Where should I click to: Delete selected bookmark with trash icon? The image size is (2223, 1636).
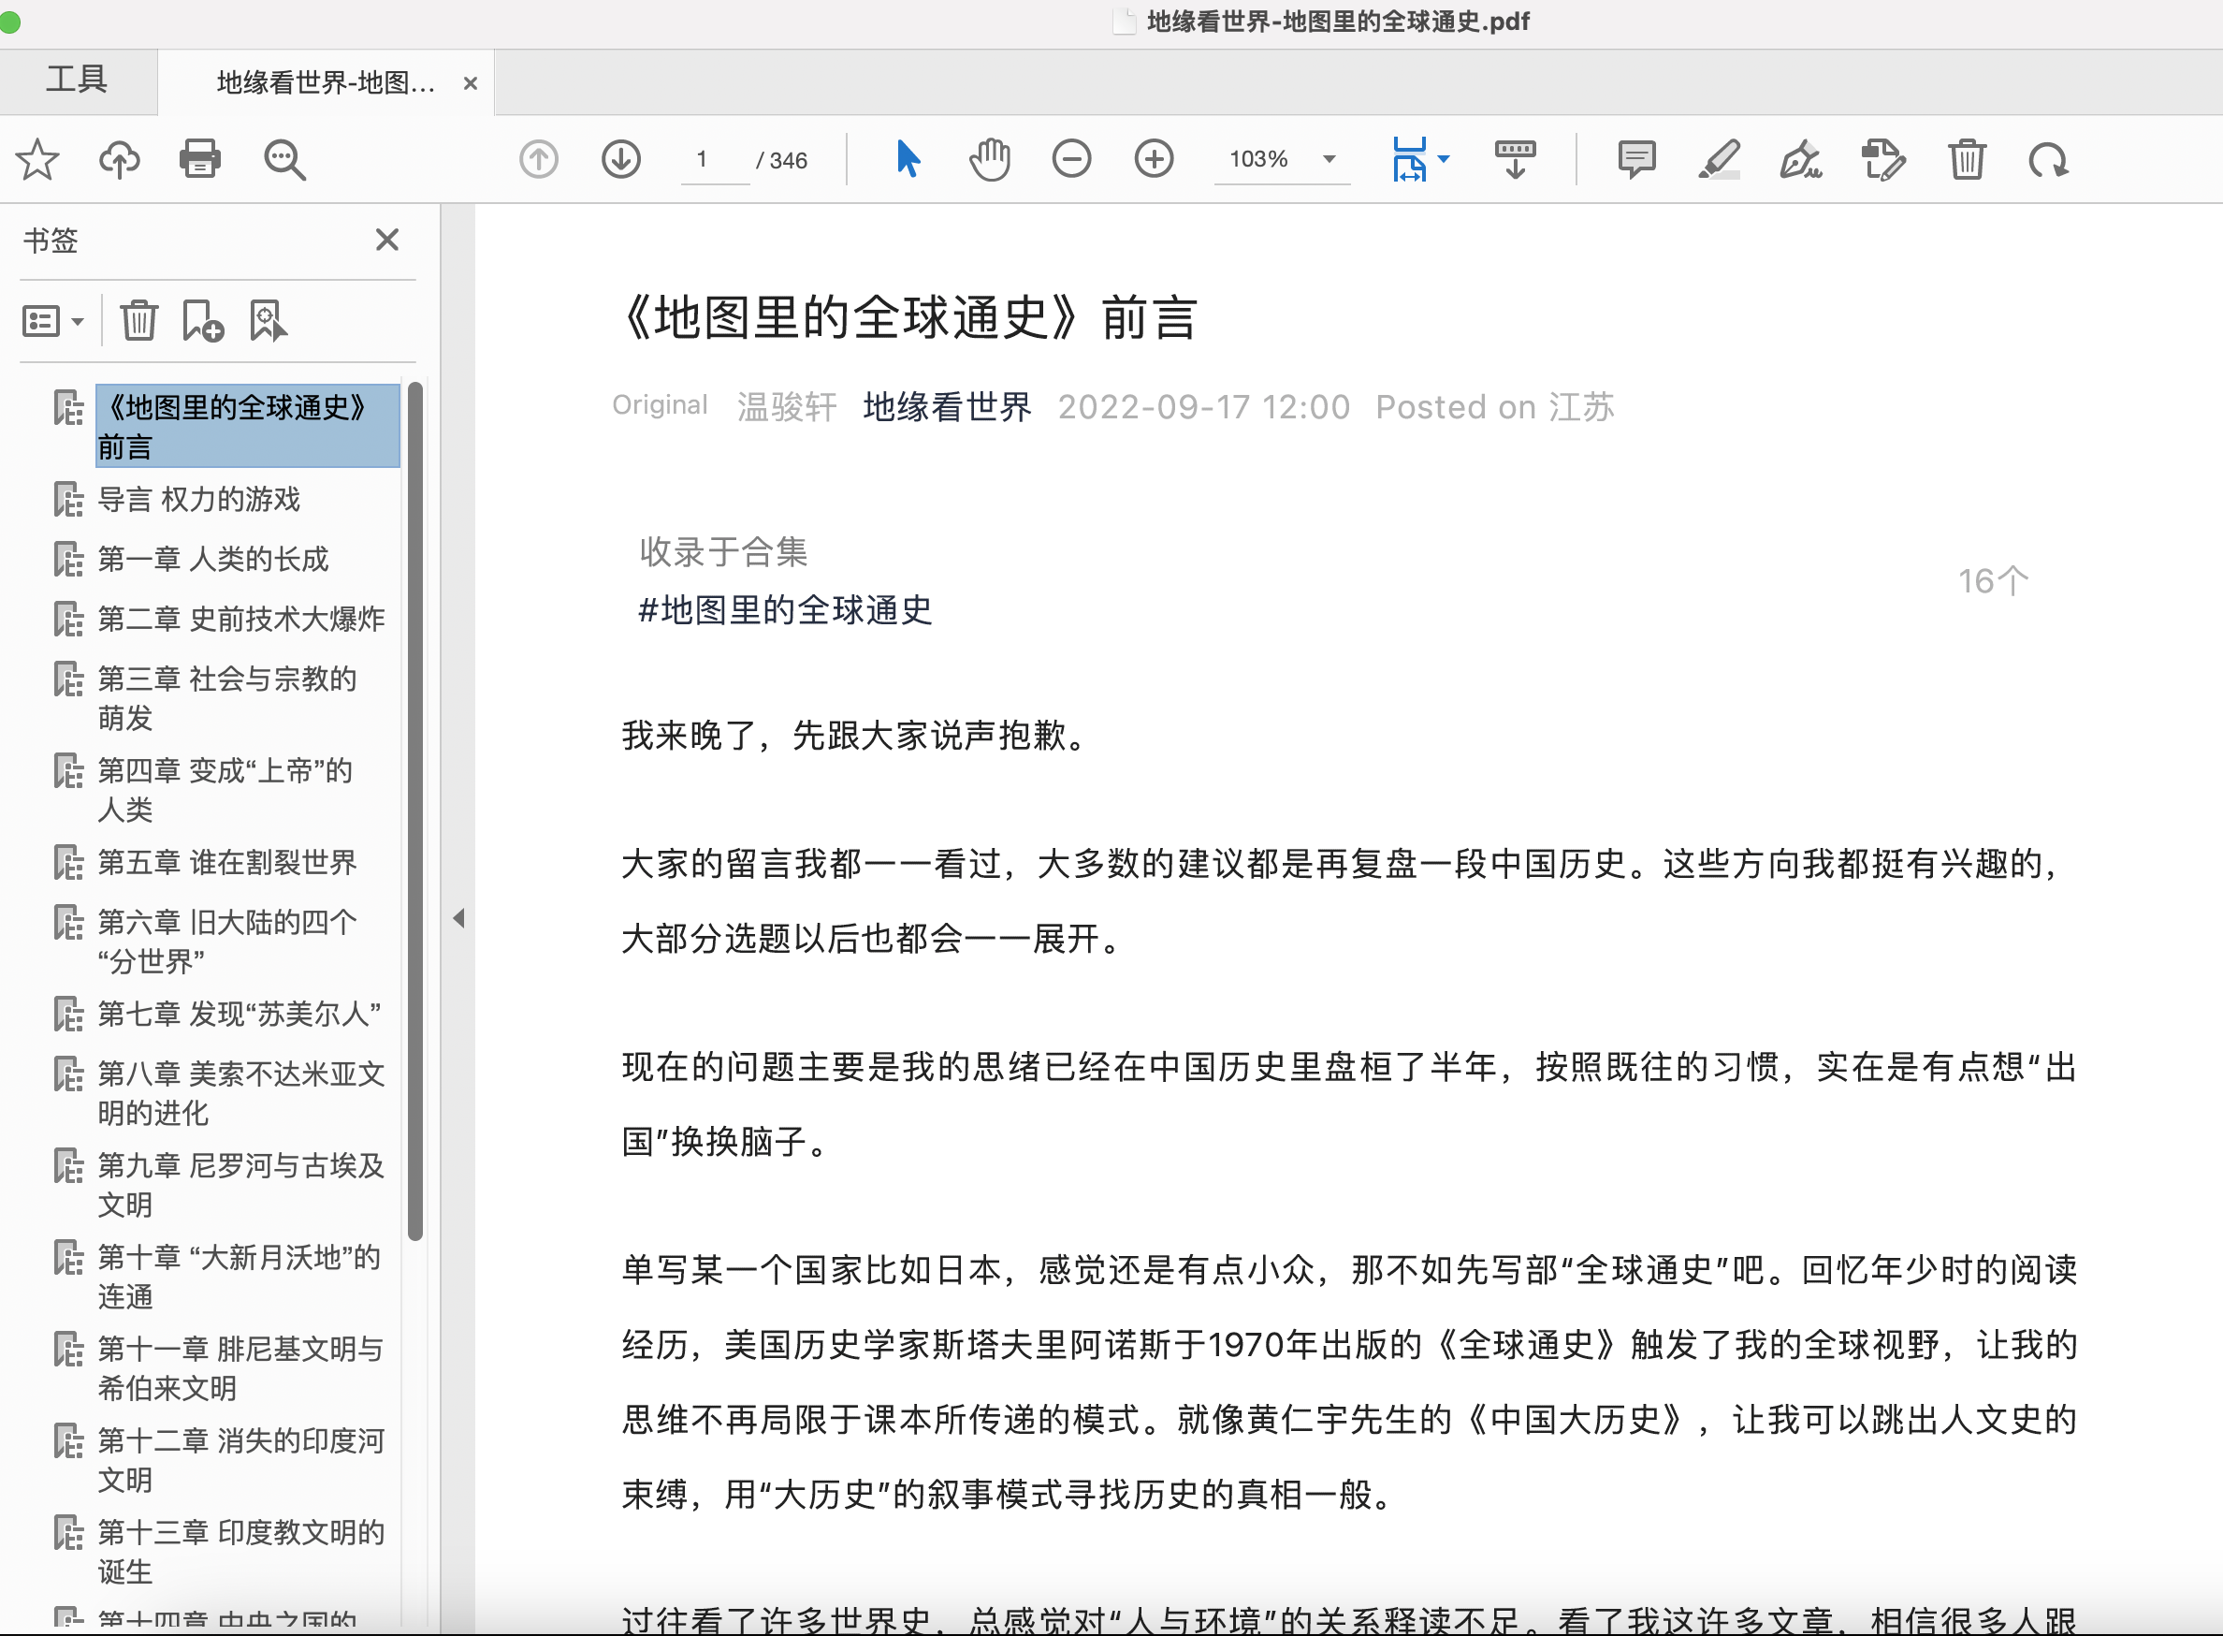(138, 322)
